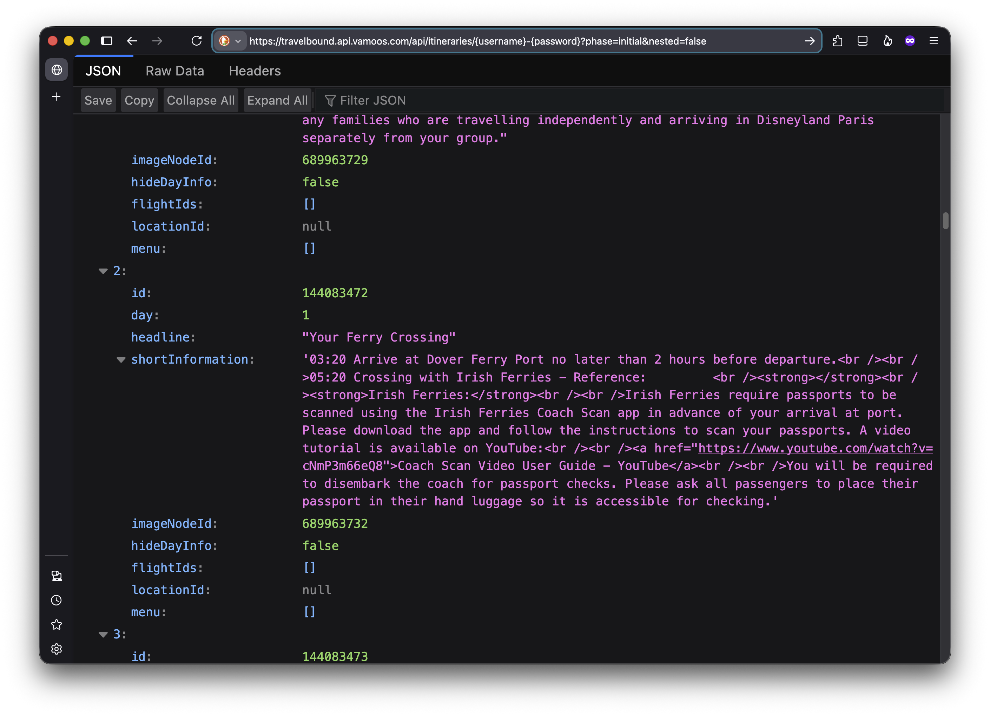Image resolution: width=990 pixels, height=716 pixels.
Task: Click the tab overview screen icon in toolbar
Action: (862, 41)
